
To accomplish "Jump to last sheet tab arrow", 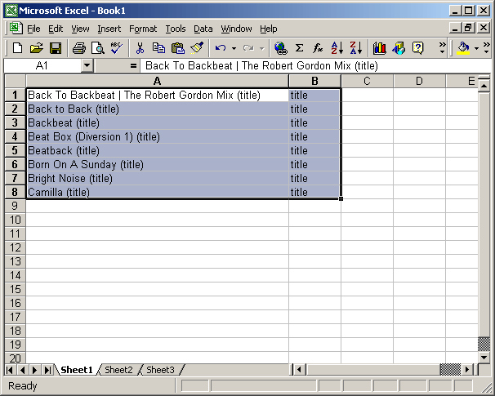I will click(47, 370).
